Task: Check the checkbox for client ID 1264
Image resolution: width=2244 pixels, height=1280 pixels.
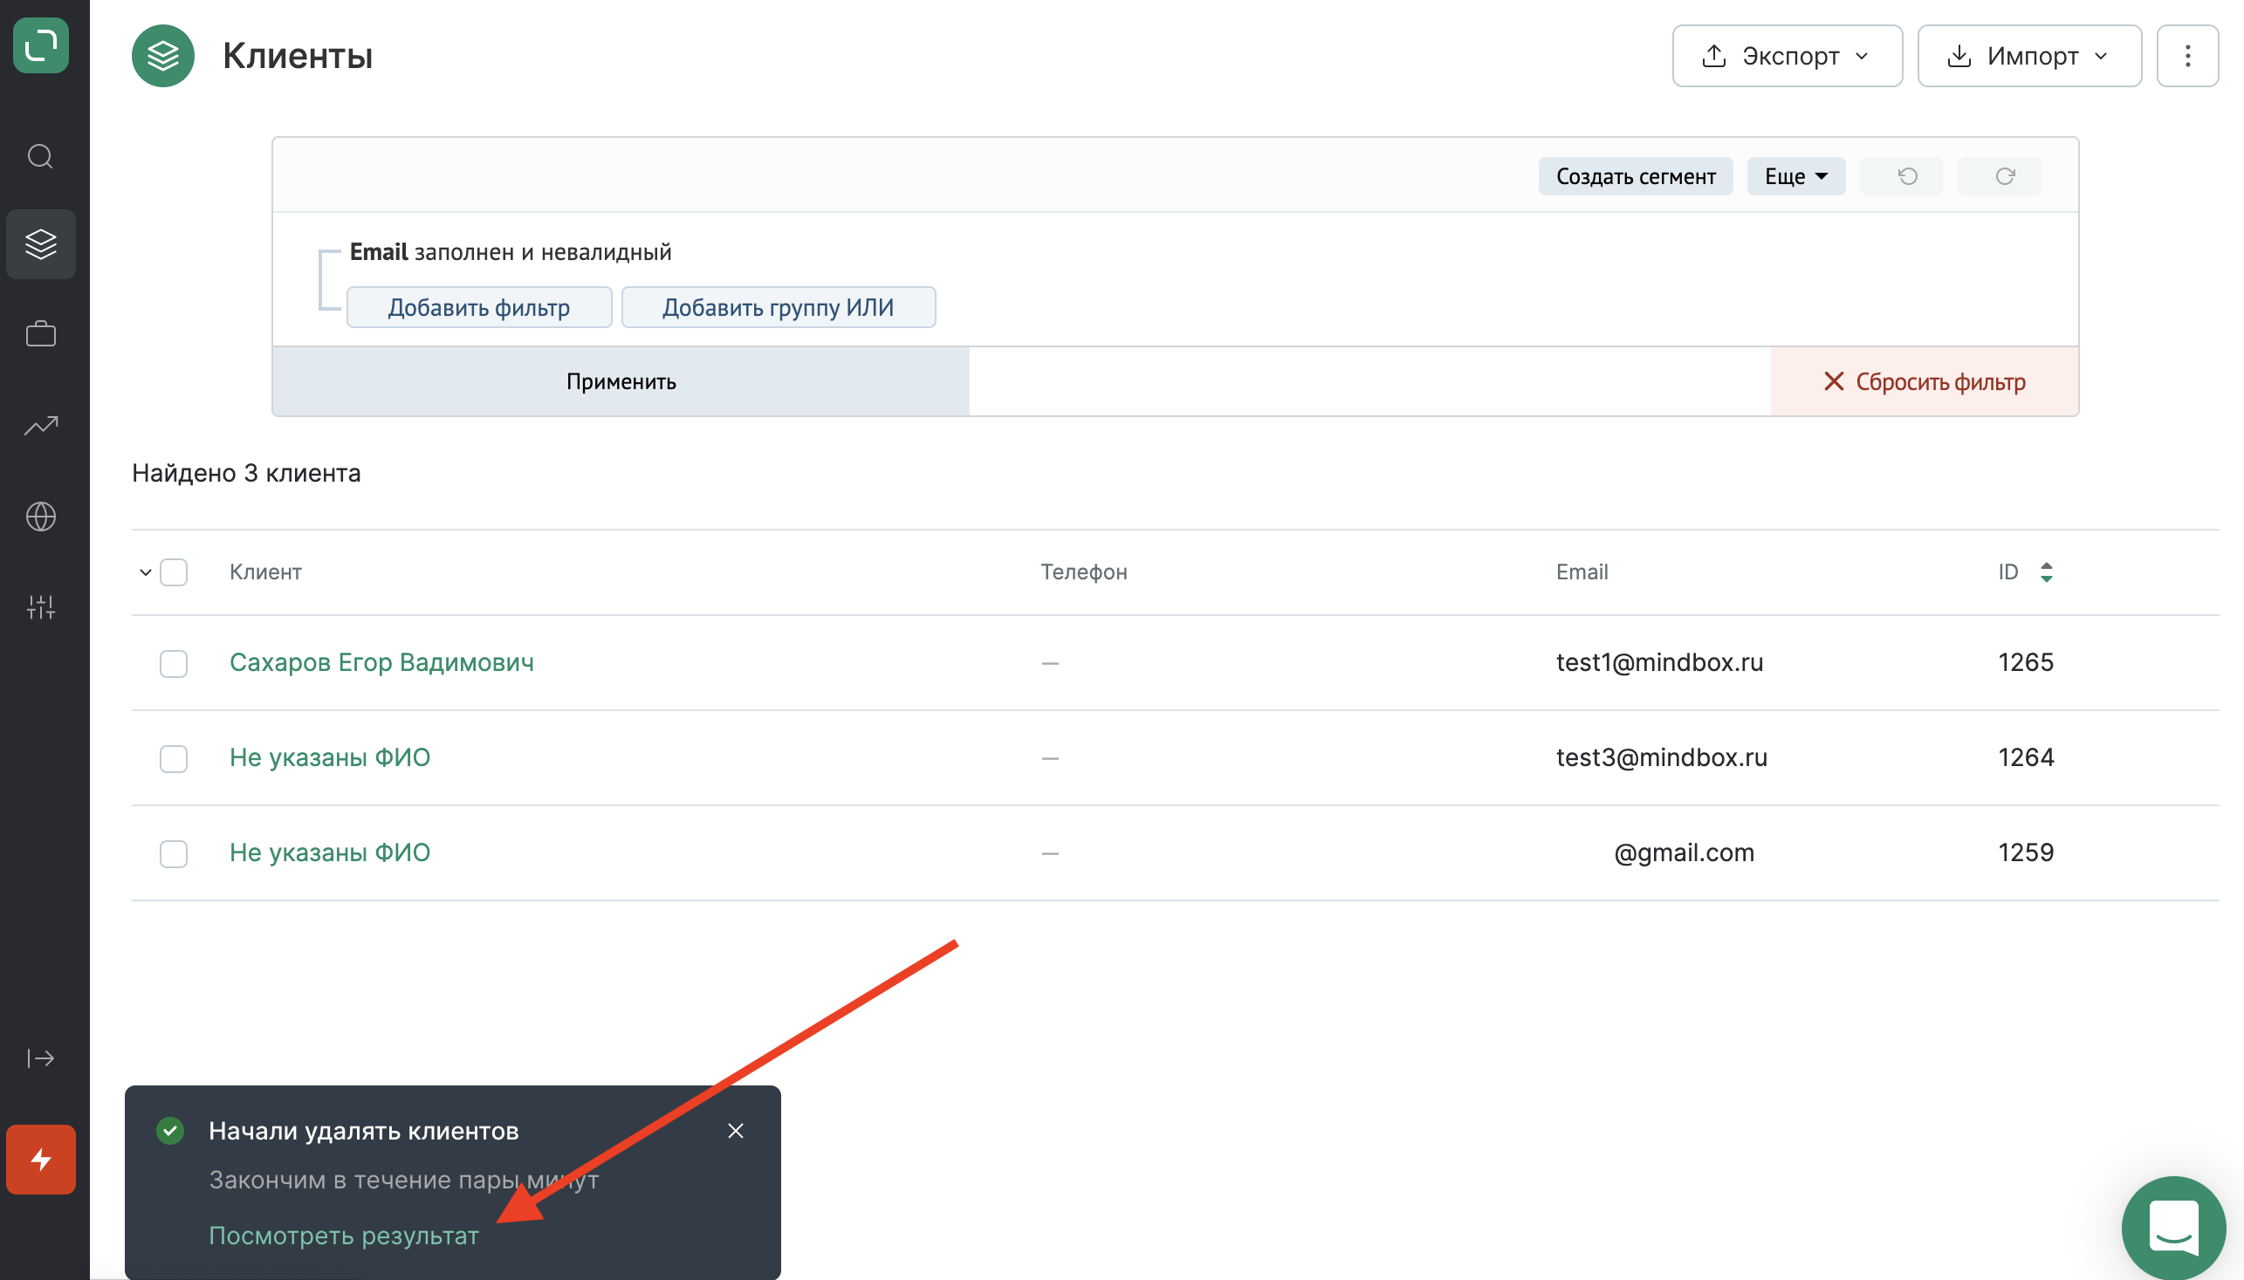Action: 173,759
